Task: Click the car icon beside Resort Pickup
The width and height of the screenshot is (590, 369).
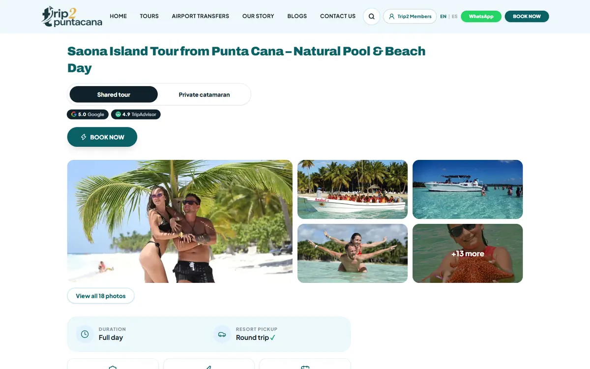Action: 222,334
